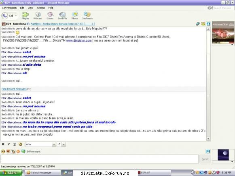Open the www.diviziatm.com link
The image size is (235, 176).
pyautogui.click(x=79, y=40)
